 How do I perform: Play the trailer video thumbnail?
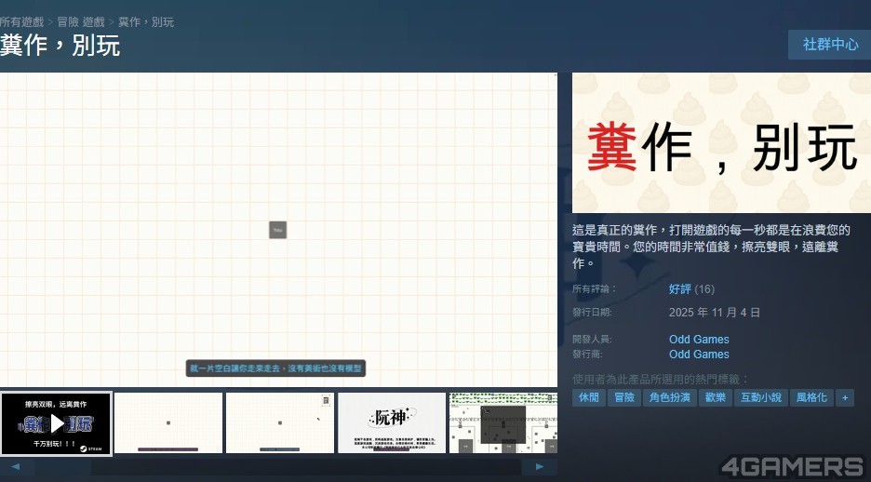tap(56, 423)
